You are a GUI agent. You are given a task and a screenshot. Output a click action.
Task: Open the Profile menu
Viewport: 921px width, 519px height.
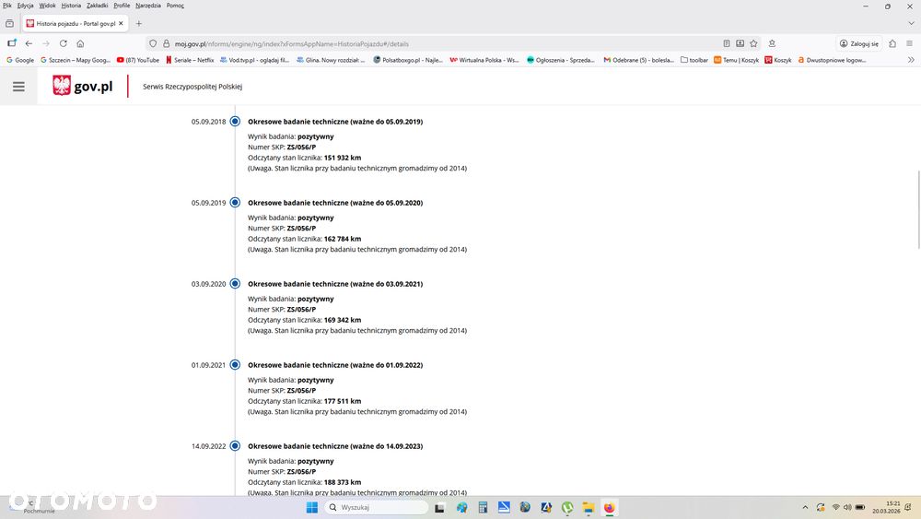122,6
